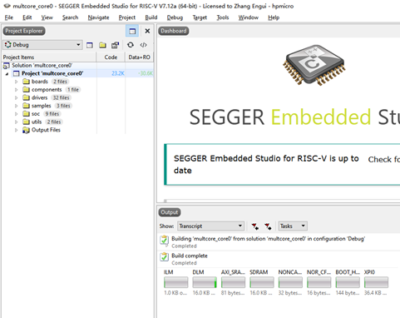Open the Target menu
The width and height of the screenshot is (400, 318).
point(200,17)
